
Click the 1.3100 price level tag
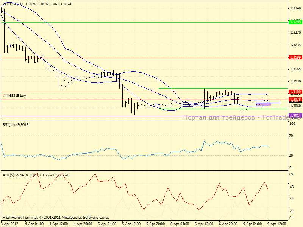(x=295, y=92)
